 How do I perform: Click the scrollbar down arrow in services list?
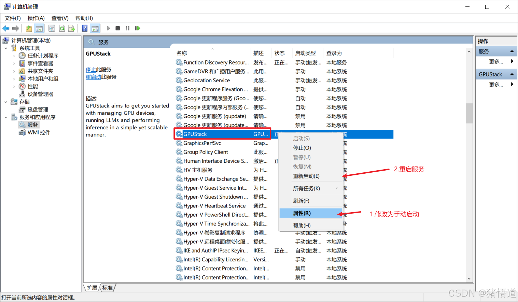[469, 279]
